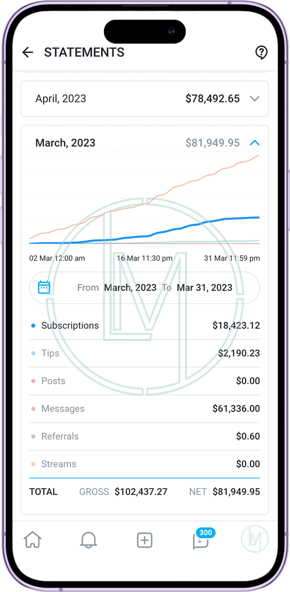Collapse the March, 2023 statement chevron
The image size is (290, 592).
[255, 143]
